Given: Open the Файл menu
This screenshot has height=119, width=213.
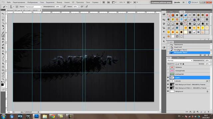Looking at the screenshot, I should [x=9, y=2].
